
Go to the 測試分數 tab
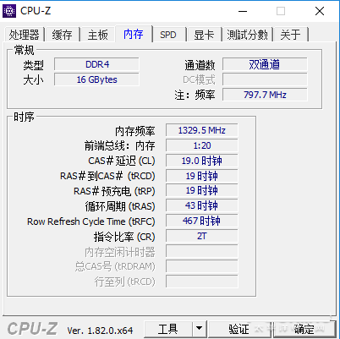[x=247, y=35]
